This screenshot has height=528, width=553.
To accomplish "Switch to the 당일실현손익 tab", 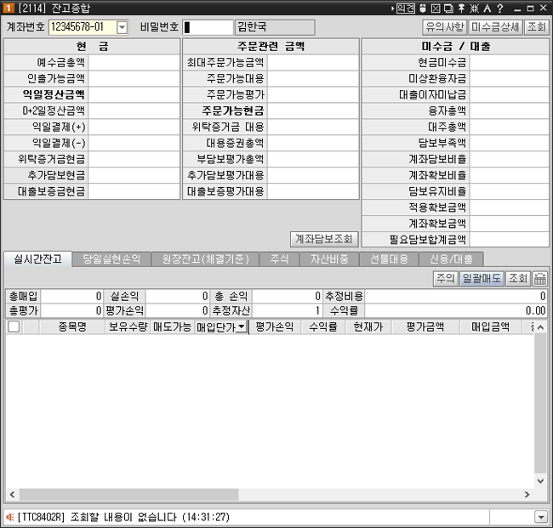I will pos(111,258).
